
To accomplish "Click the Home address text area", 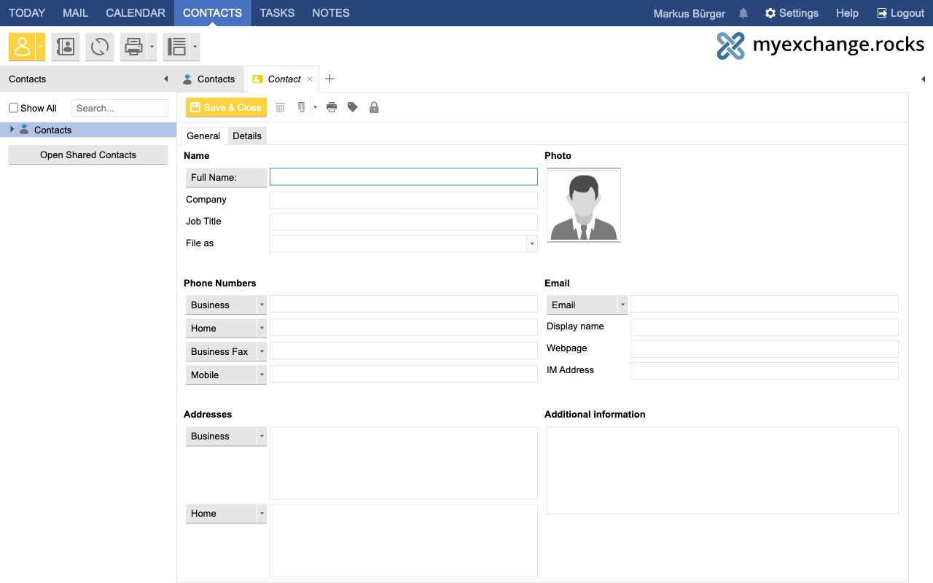I will 404,540.
